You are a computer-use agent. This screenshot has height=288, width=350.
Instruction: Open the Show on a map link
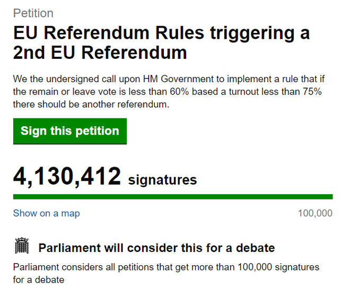coord(47,213)
